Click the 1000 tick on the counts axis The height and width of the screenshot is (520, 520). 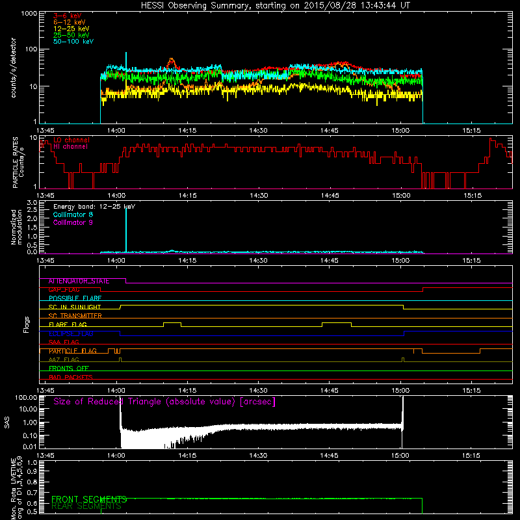(x=29, y=14)
